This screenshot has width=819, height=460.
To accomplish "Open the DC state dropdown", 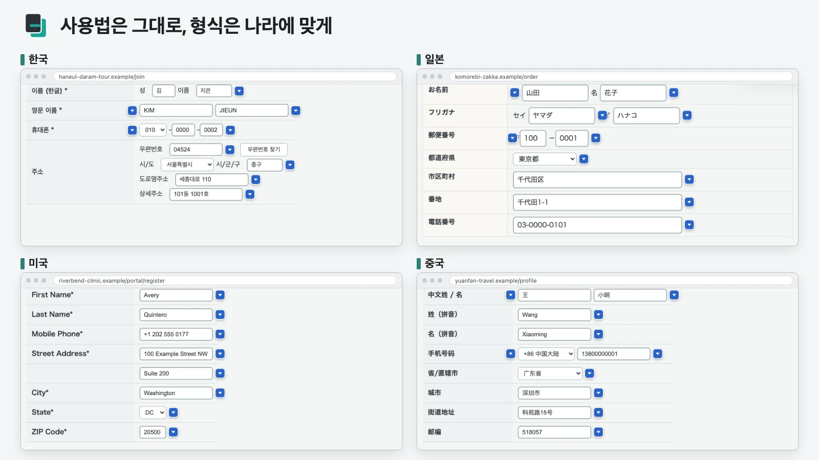I will (153, 412).
